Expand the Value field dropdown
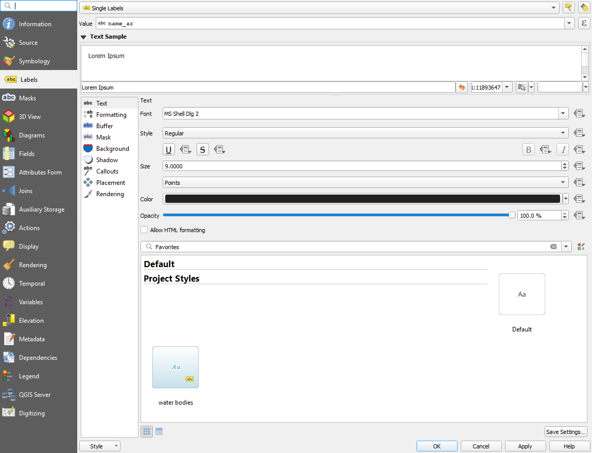Viewport: 592px width, 453px height. coord(569,23)
